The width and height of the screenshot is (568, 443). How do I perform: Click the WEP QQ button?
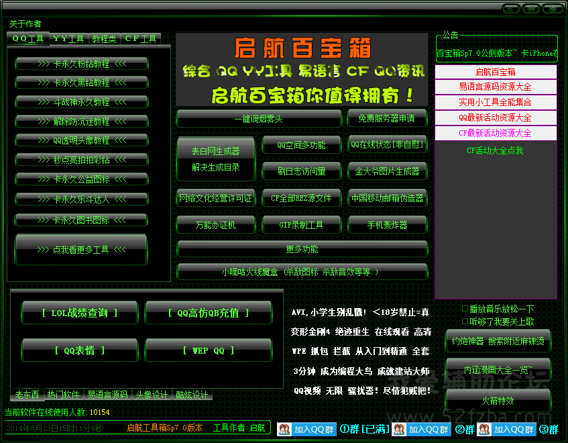[x=209, y=350]
